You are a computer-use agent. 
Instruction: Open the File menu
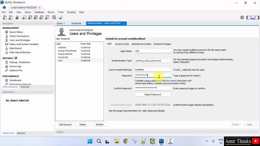coord(4,12)
